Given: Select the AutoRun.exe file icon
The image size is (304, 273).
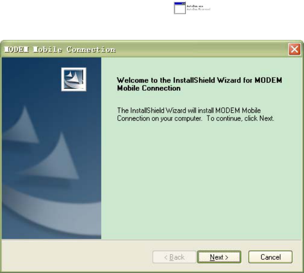Looking at the screenshot, I should click(180, 8).
